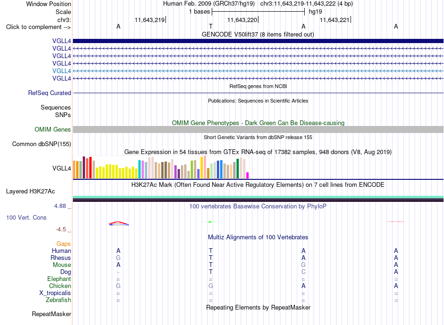Click the G base in the Rhesus row

point(118,258)
